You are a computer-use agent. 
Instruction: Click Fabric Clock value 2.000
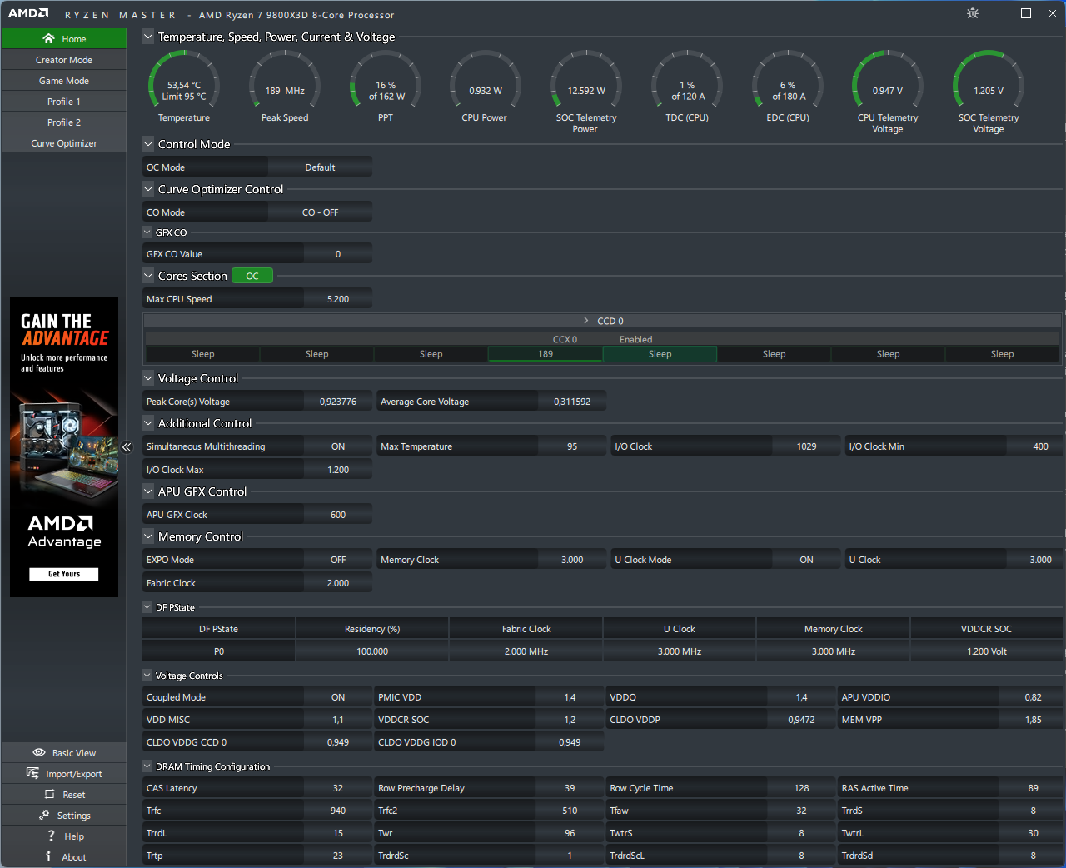[338, 583]
